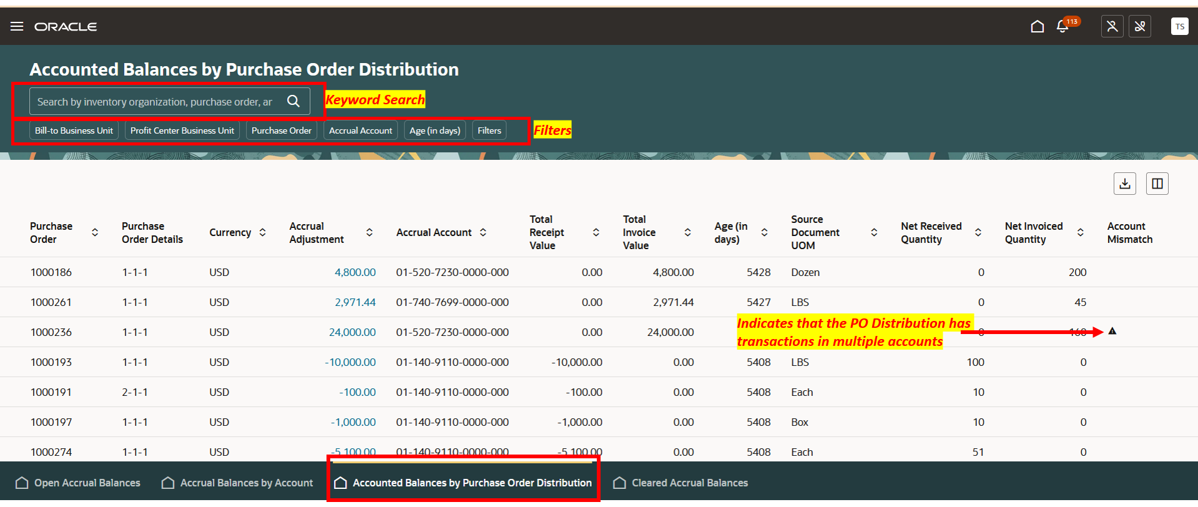Sort by Accrual Adjustment column
The image size is (1198, 507).
click(x=370, y=232)
